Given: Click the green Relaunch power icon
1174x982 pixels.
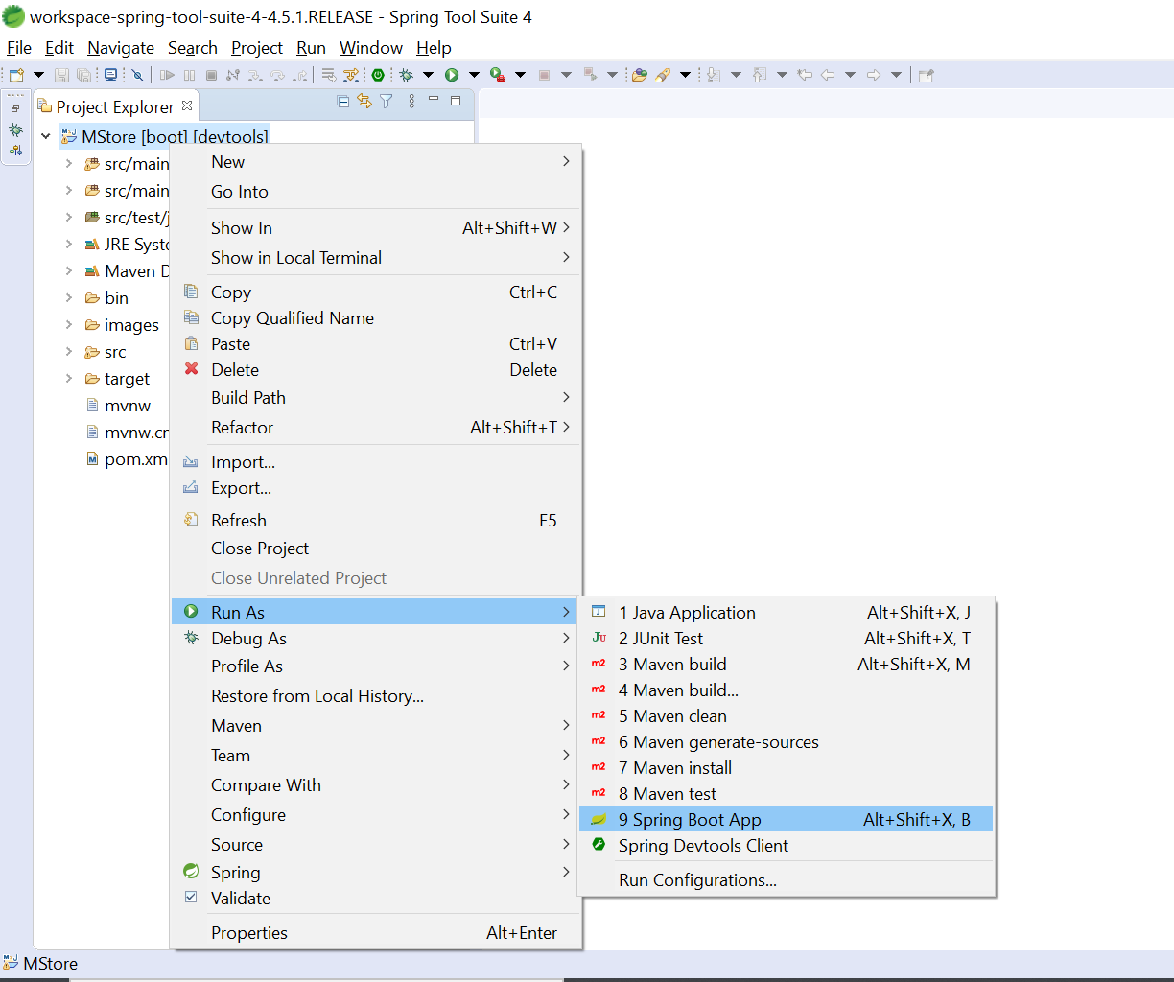Looking at the screenshot, I should (x=378, y=75).
